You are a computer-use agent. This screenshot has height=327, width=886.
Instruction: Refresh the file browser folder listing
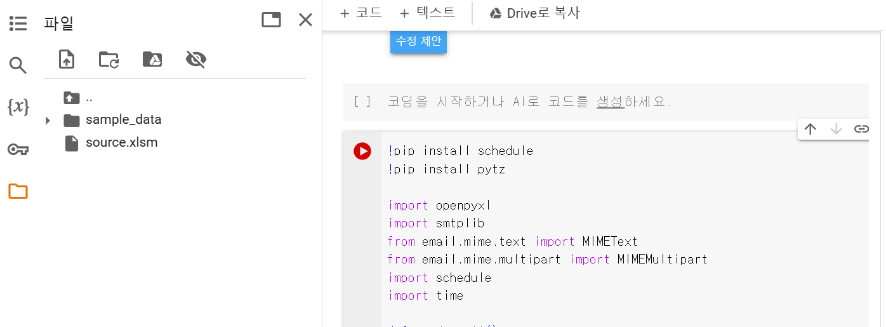click(x=109, y=60)
